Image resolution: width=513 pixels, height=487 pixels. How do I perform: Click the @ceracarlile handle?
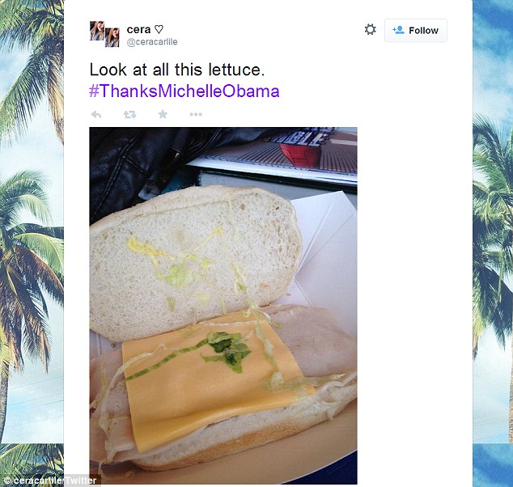point(152,42)
